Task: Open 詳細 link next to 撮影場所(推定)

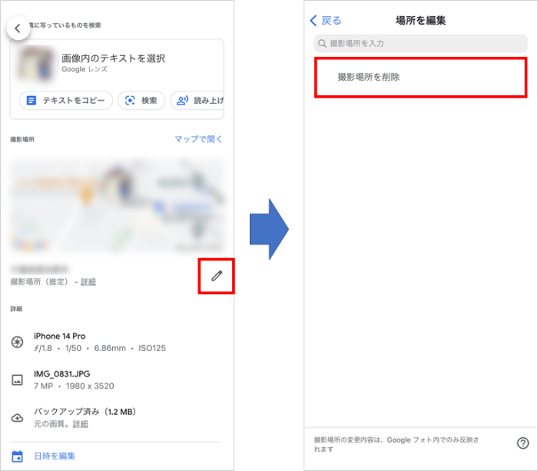Action: click(x=89, y=282)
